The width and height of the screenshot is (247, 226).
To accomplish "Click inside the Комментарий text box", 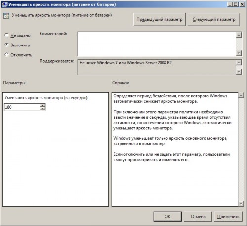I will pos(157,44).
